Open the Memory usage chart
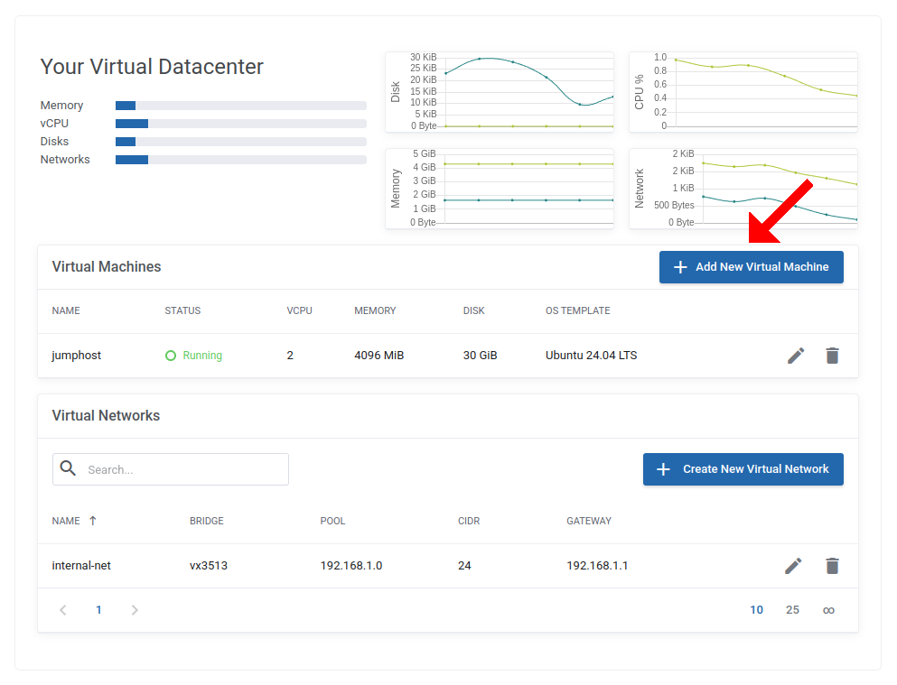The width and height of the screenshot is (897, 685). click(x=500, y=189)
